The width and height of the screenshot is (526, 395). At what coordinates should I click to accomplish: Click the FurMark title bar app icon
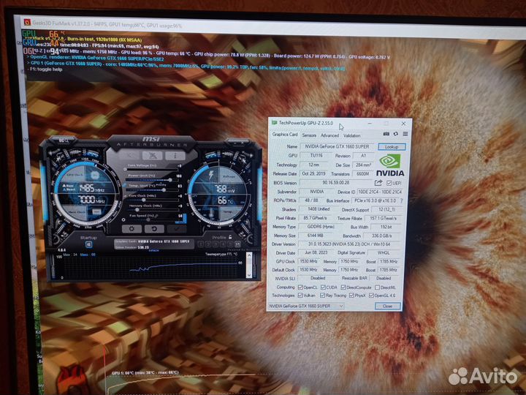tap(28, 23)
